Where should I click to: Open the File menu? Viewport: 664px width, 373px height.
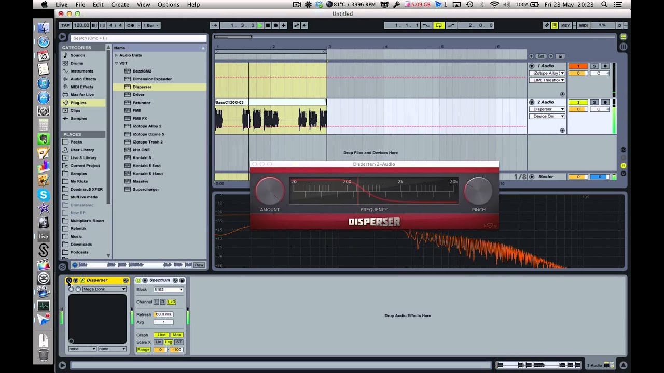pyautogui.click(x=80, y=5)
